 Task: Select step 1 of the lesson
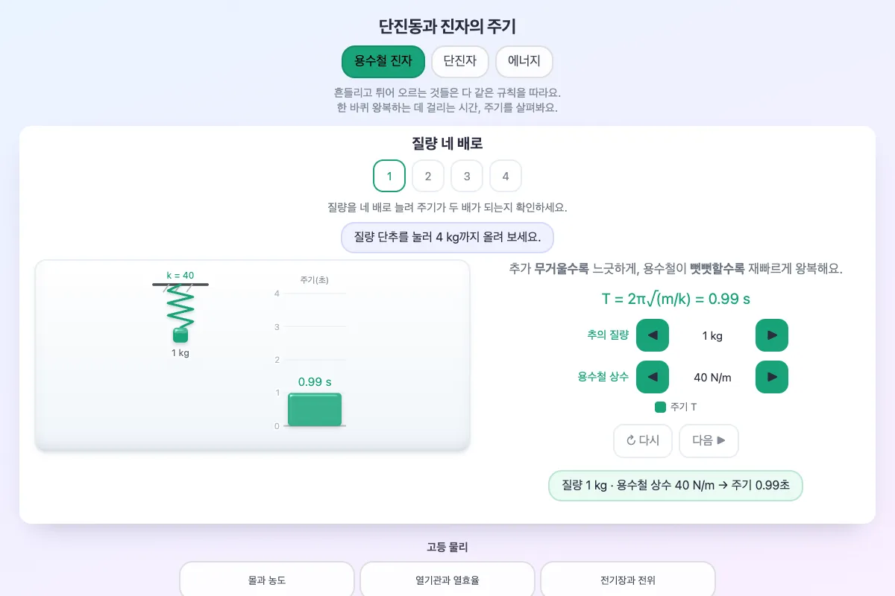(389, 177)
